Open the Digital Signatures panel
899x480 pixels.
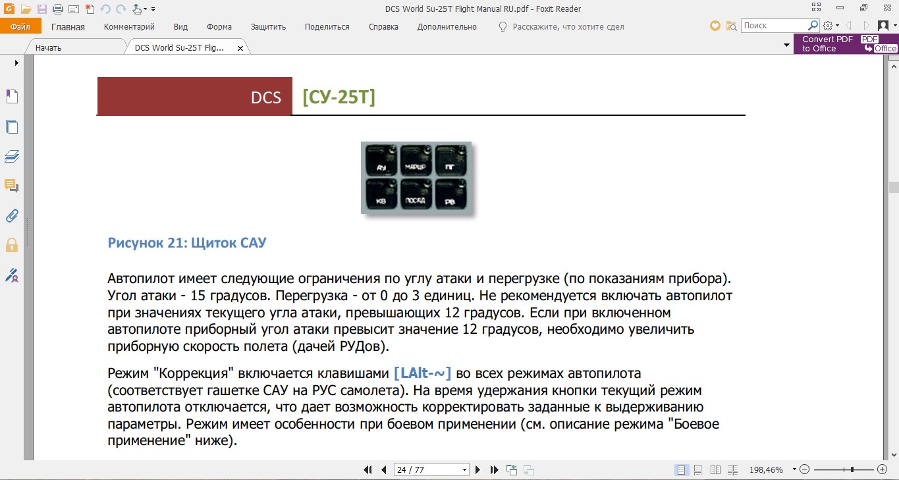[12, 275]
